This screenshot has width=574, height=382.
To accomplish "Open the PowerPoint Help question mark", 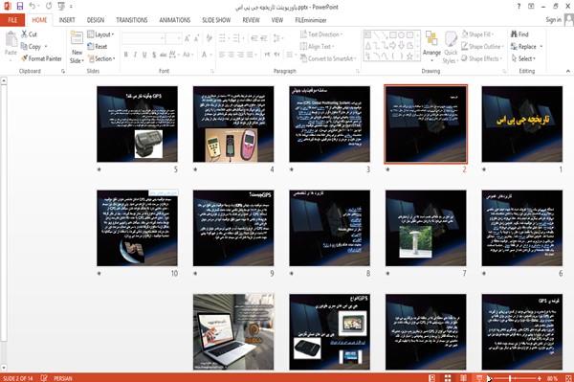I will 519,7.
